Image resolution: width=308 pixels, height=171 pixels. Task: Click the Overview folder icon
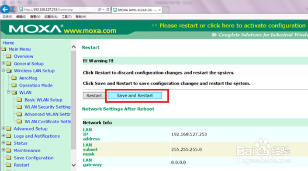point(9,56)
